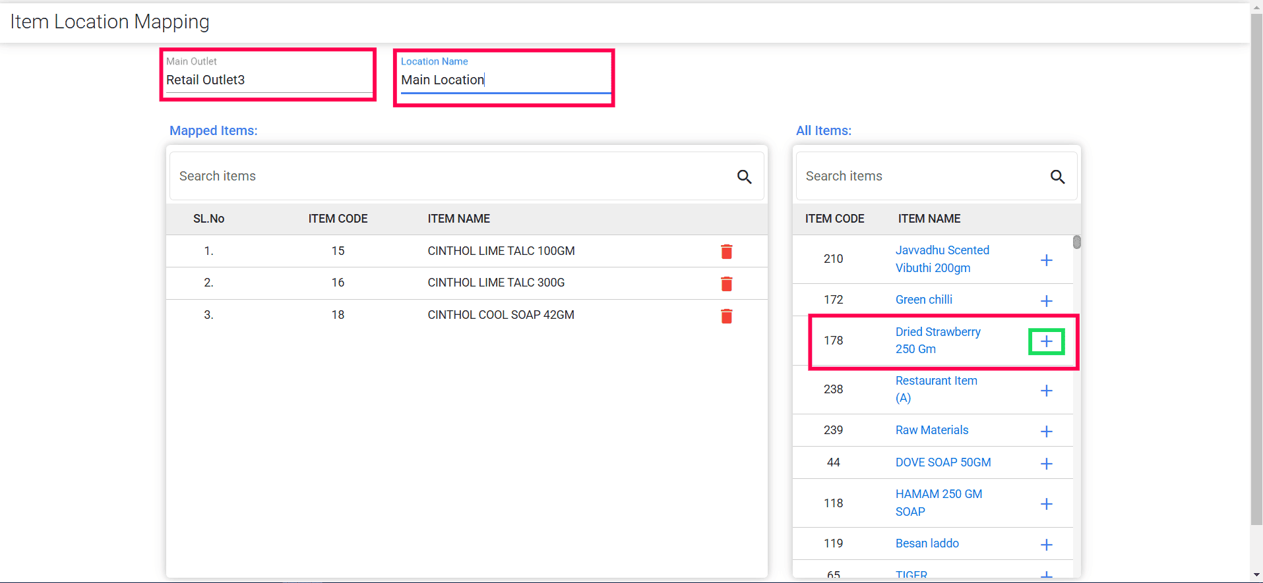Add Besan laddo using plus icon
Image resolution: width=1263 pixels, height=583 pixels.
point(1046,545)
